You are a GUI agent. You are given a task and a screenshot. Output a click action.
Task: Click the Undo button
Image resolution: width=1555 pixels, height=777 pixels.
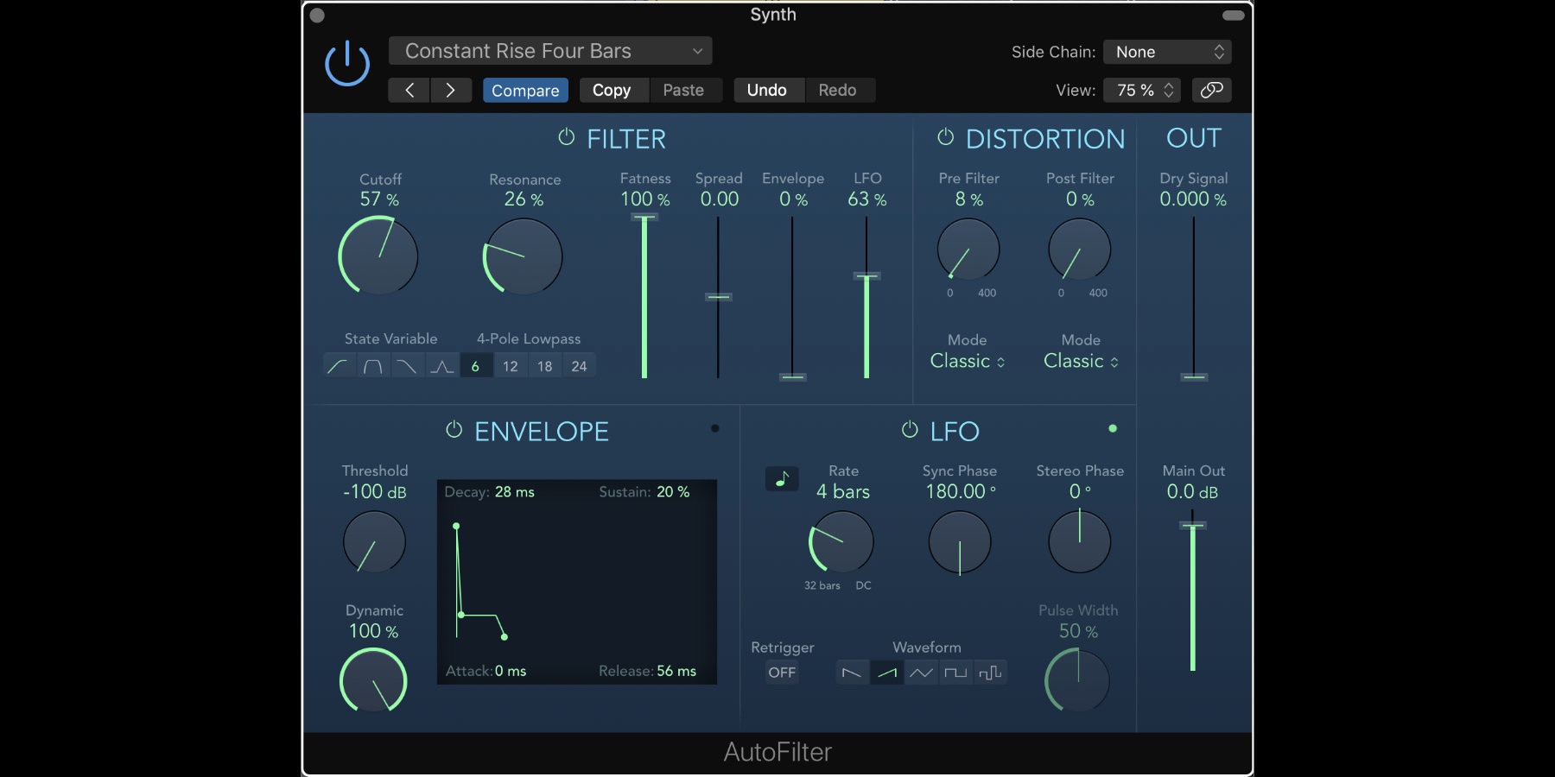click(x=767, y=90)
